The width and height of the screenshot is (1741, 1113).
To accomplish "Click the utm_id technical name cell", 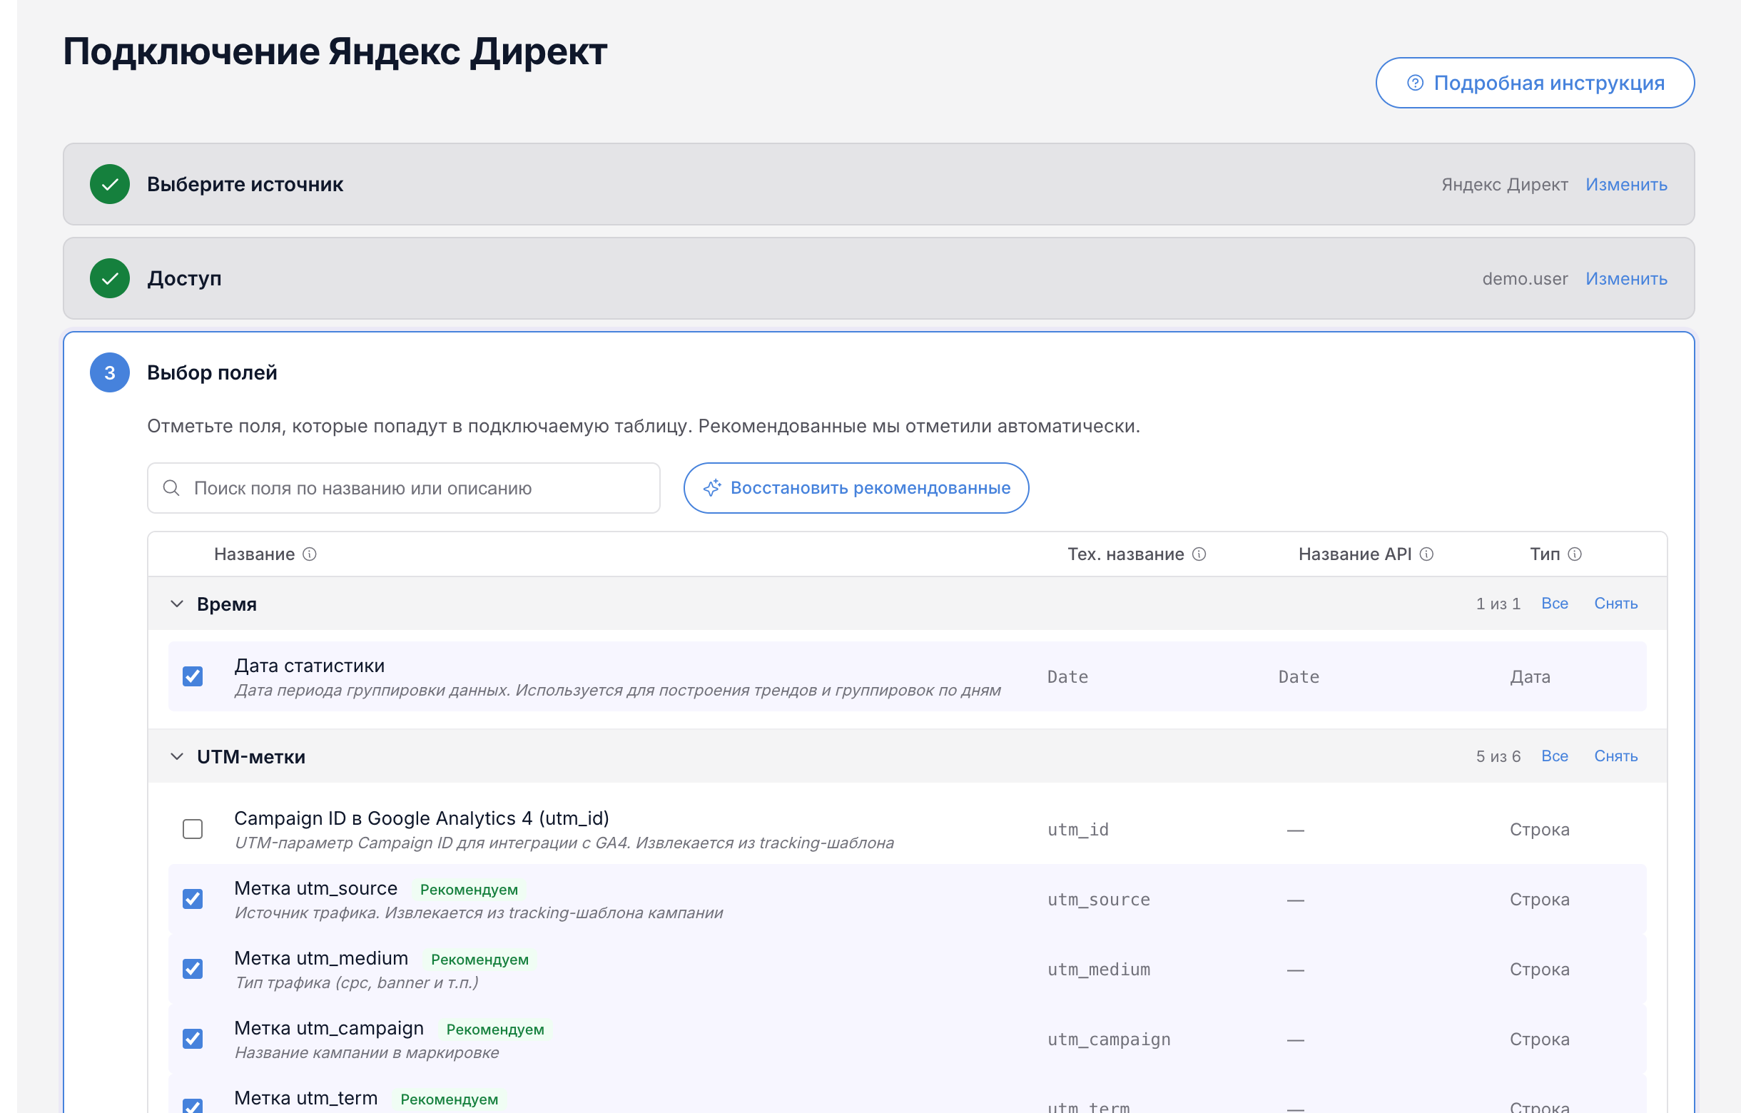I will pos(1078,830).
